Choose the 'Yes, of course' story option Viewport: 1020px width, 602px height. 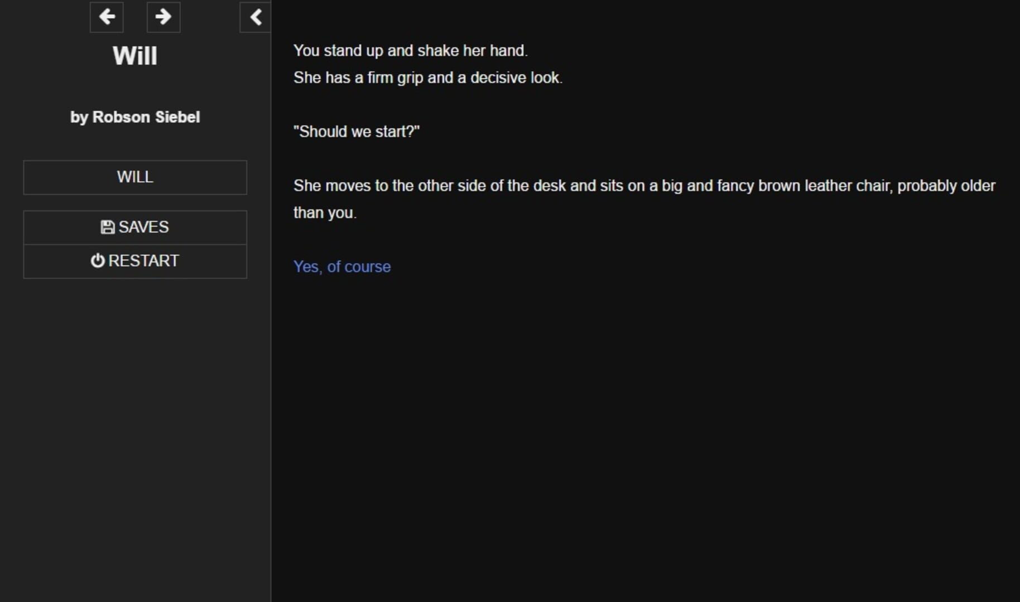point(342,266)
